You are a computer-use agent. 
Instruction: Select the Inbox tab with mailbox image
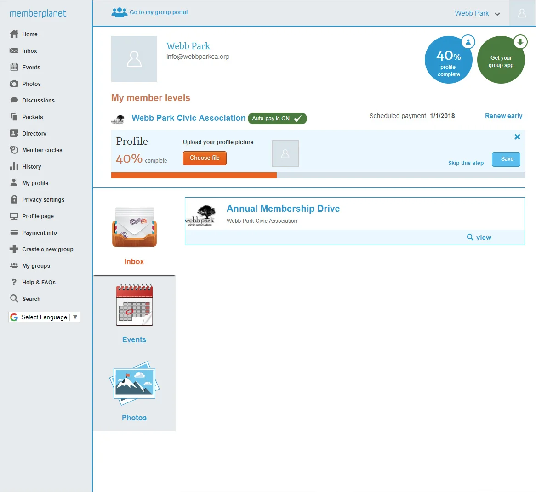(134, 236)
